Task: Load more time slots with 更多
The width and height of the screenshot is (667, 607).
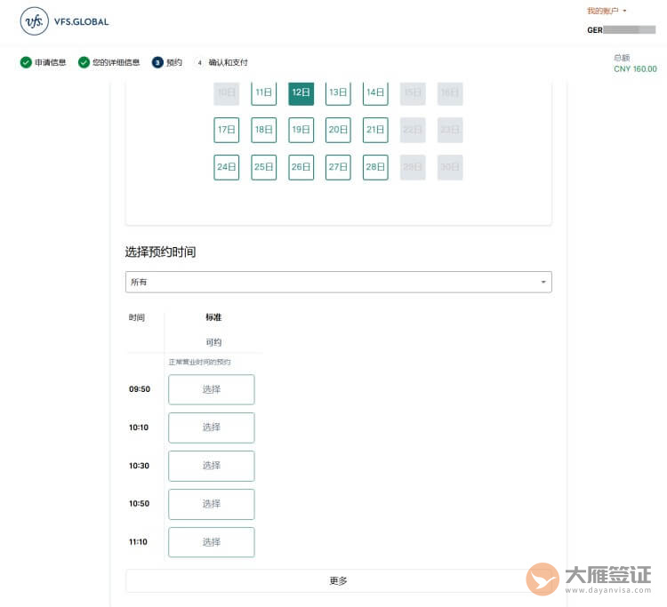Action: tap(339, 580)
